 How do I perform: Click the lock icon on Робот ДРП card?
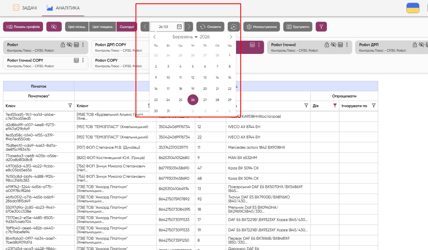pyautogui.click(x=415, y=45)
